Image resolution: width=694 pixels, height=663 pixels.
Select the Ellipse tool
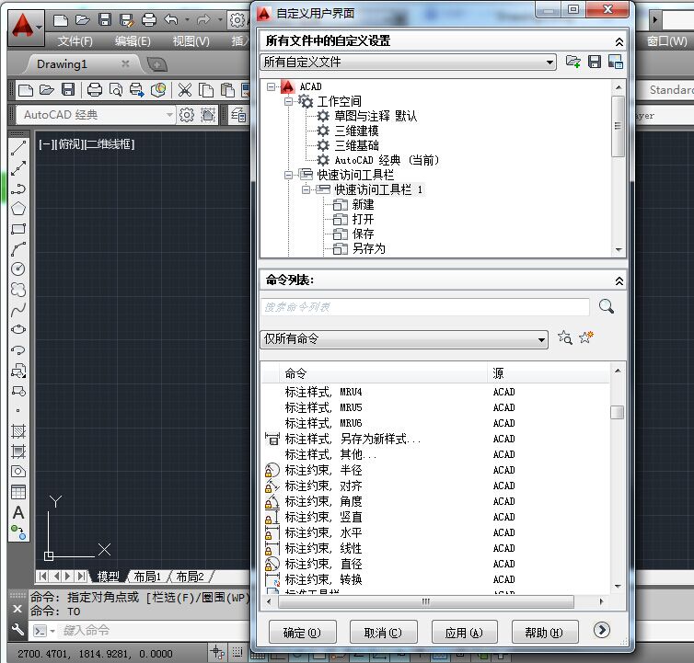click(x=18, y=329)
